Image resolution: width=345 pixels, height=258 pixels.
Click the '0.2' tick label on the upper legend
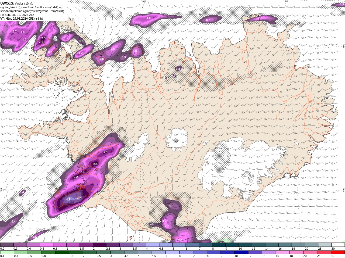tap(2, 249)
